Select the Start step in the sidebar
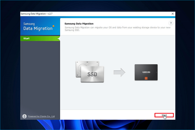This screenshot has width=195, height=130. point(40,38)
